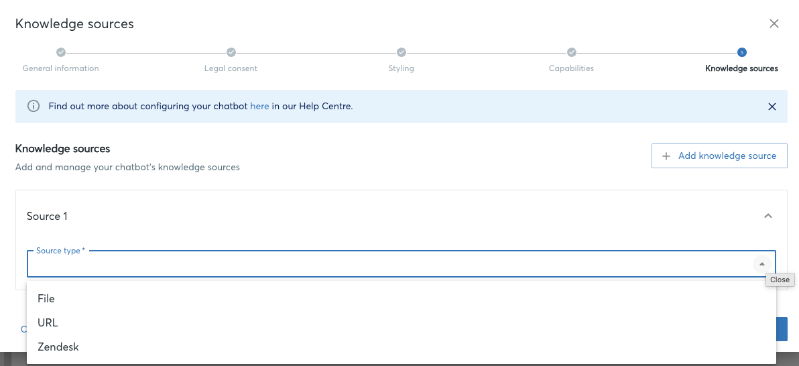The width and height of the screenshot is (799, 366).
Task: Collapse the Source 1 section
Action: coord(768,216)
